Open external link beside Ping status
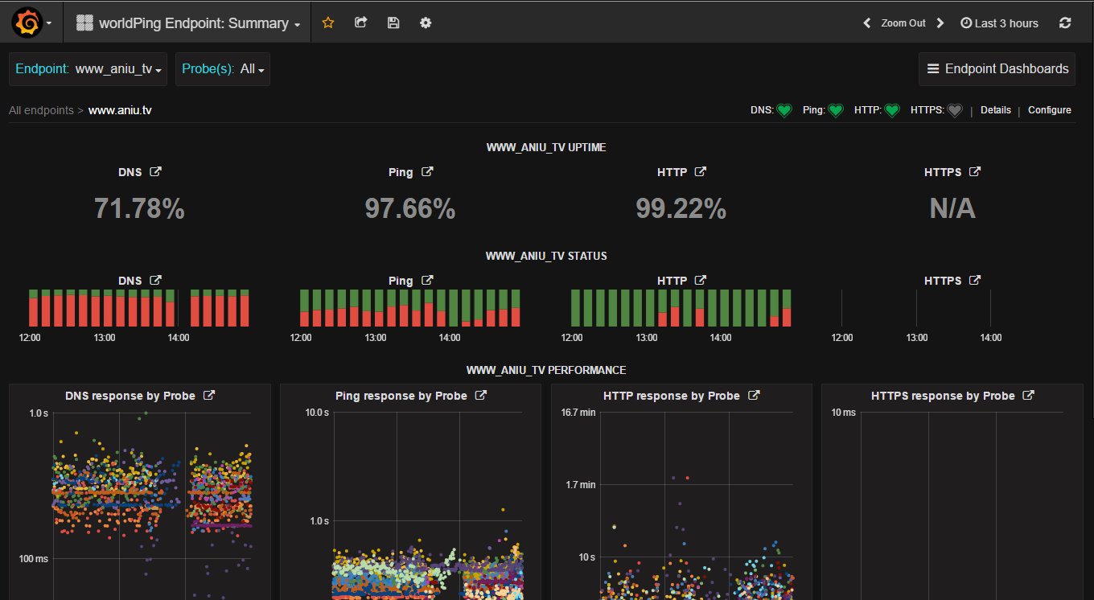Image resolution: width=1094 pixels, height=600 pixels. coord(428,280)
